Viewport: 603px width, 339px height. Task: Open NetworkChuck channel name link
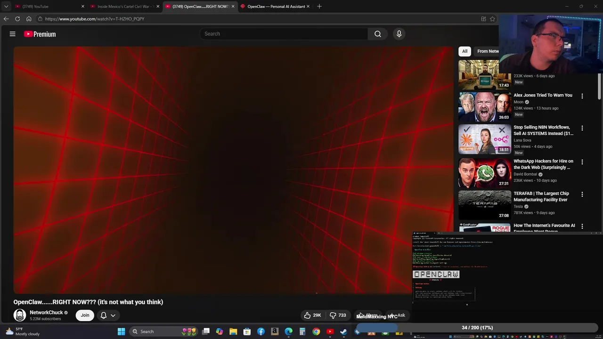coord(46,313)
